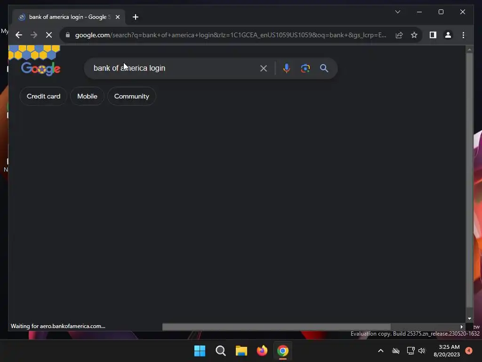This screenshot has width=482, height=362.
Task: Submit search with magnifier icon
Action: pyautogui.click(x=324, y=68)
